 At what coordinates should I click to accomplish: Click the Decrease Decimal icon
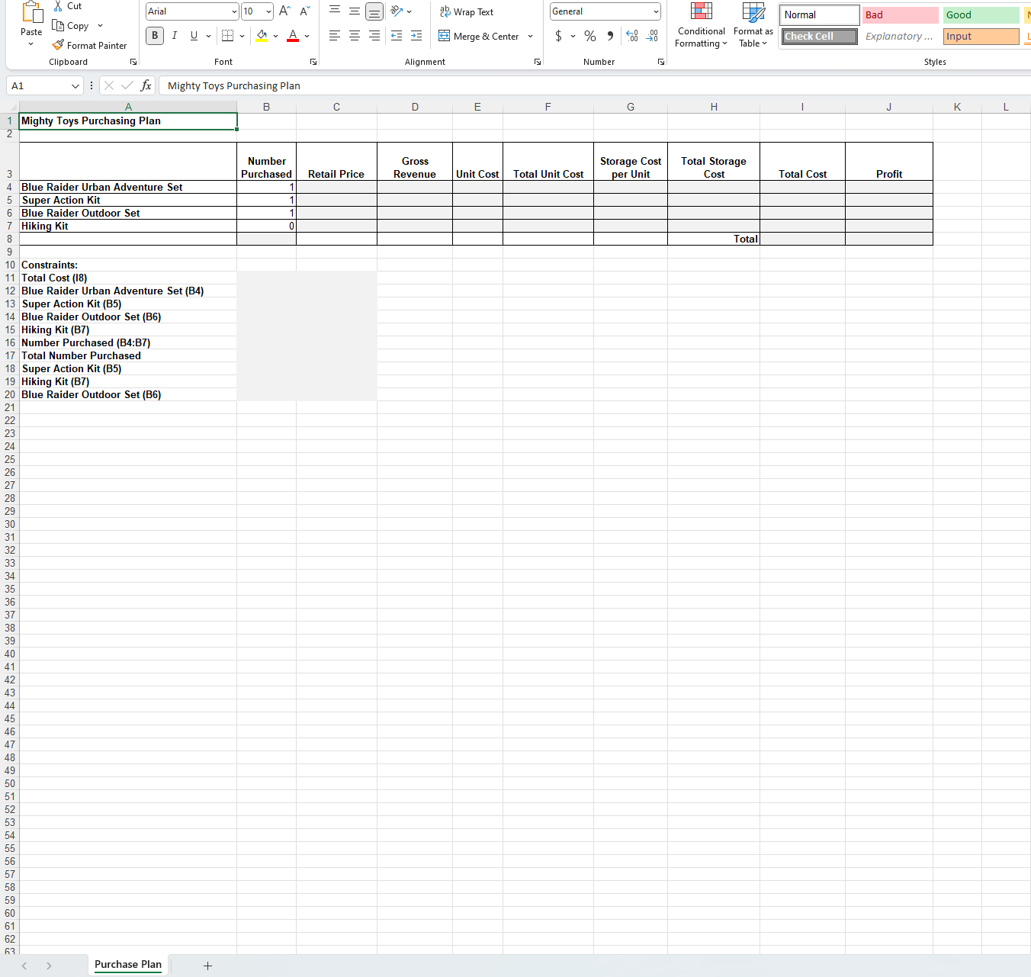click(x=652, y=36)
